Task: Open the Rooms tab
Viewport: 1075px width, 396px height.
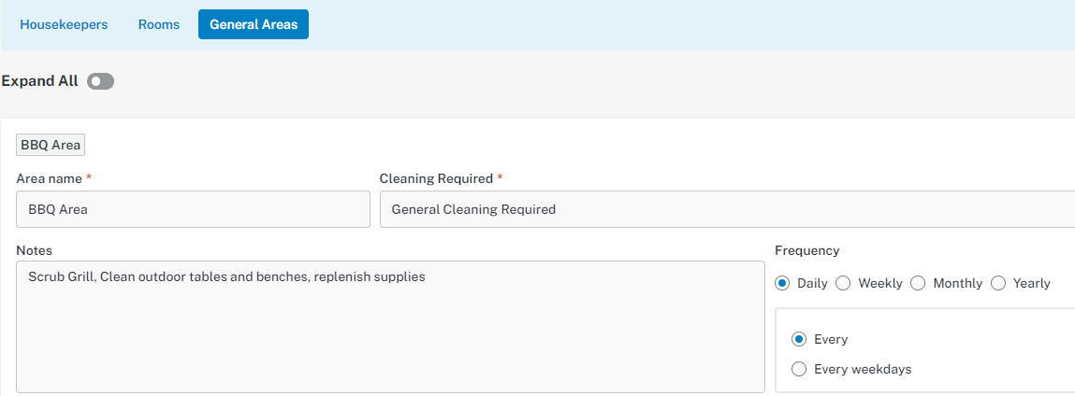Action: [158, 24]
